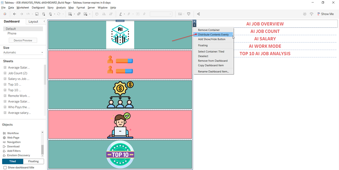Switch to the Dashboard tab
339x170 pixels.
coord(12,22)
